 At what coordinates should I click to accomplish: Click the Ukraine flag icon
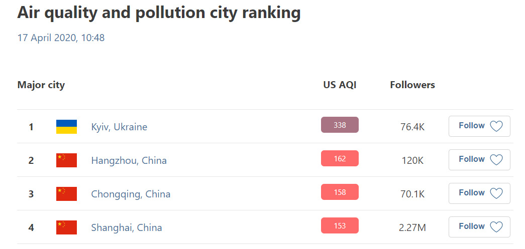point(66,127)
